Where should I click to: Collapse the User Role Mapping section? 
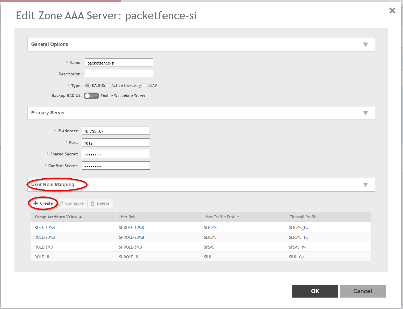[366, 185]
